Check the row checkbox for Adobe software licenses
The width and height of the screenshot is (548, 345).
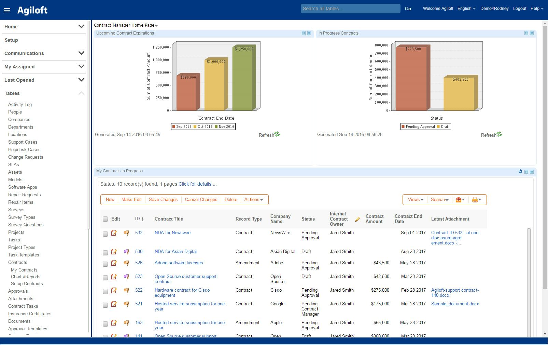pos(105,263)
